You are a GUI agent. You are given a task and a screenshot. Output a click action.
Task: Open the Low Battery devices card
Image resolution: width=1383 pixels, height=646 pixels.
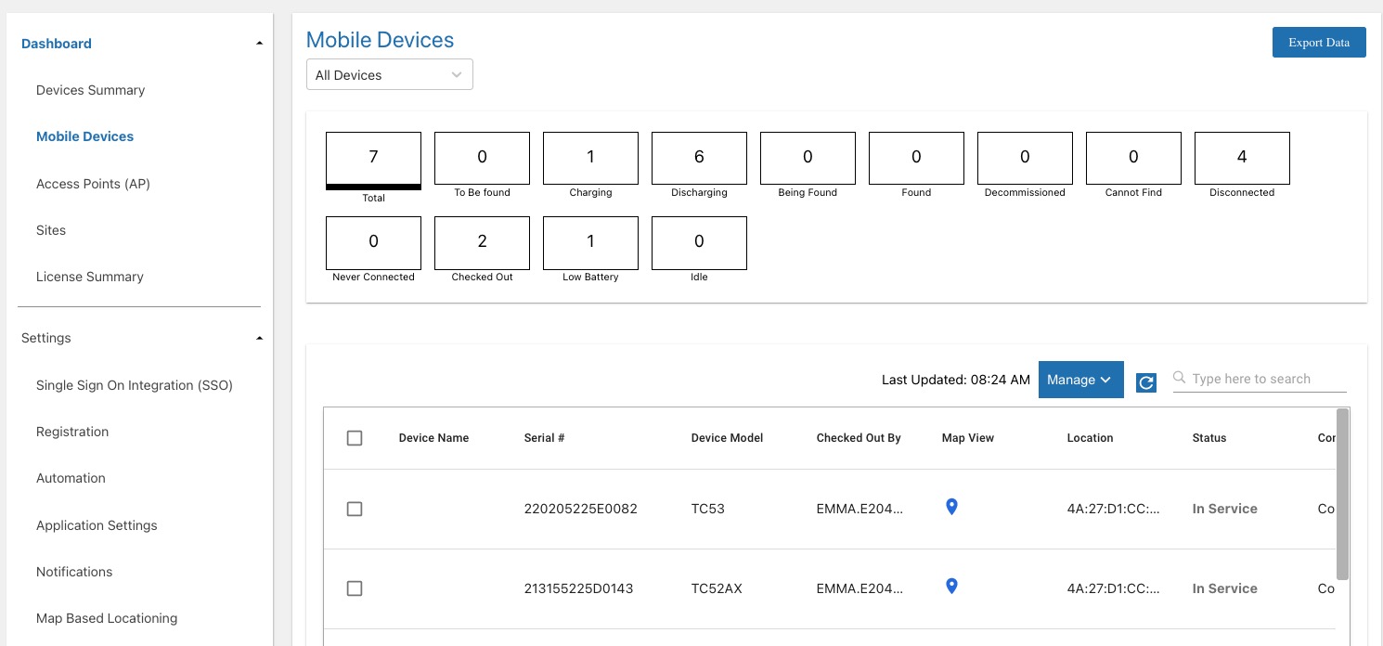(x=590, y=242)
